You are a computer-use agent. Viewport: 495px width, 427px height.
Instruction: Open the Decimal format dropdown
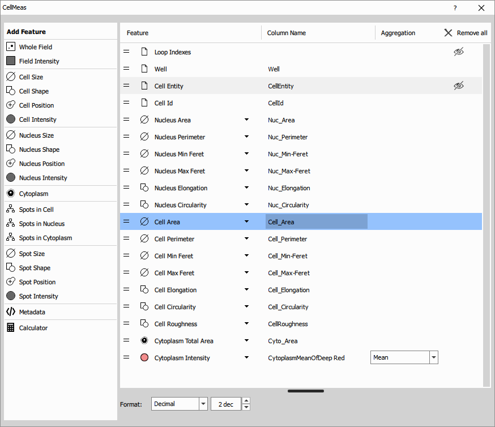203,404
